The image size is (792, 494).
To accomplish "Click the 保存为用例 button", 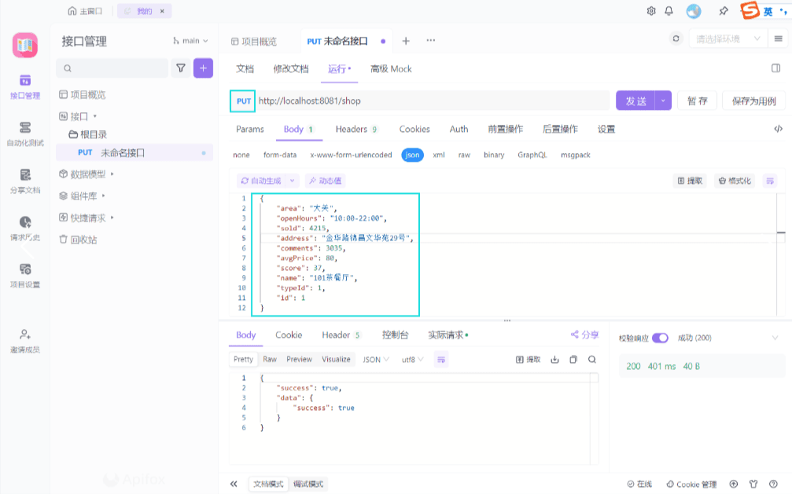I will point(753,101).
